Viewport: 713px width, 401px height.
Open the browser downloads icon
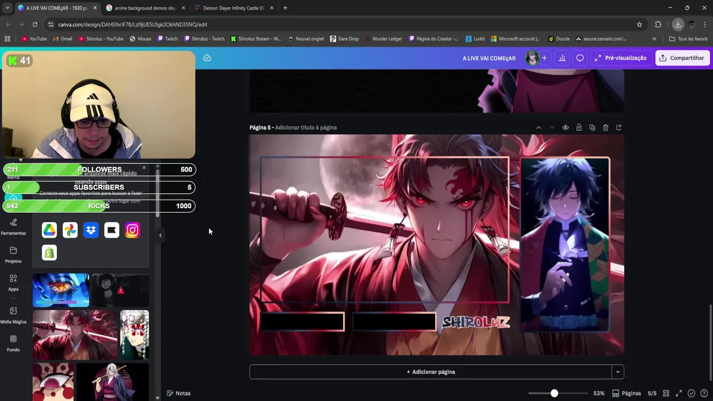click(678, 25)
